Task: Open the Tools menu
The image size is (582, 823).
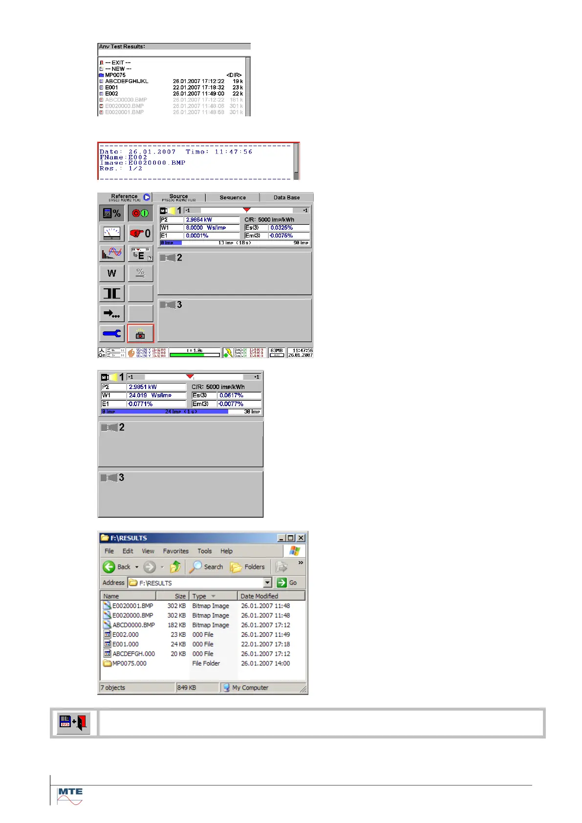Action: 205,551
